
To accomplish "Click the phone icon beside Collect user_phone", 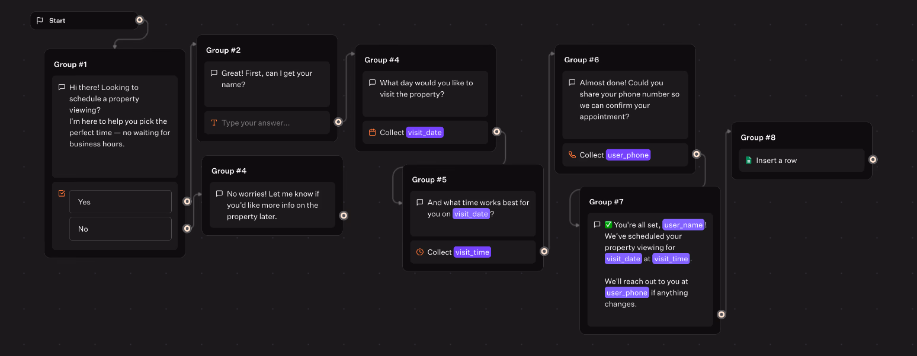I will (x=572, y=155).
